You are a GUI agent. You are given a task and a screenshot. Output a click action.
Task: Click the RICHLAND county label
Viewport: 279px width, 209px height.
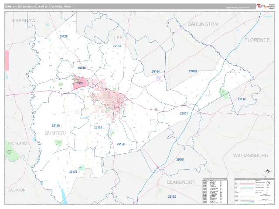pyautogui.click(x=17, y=143)
